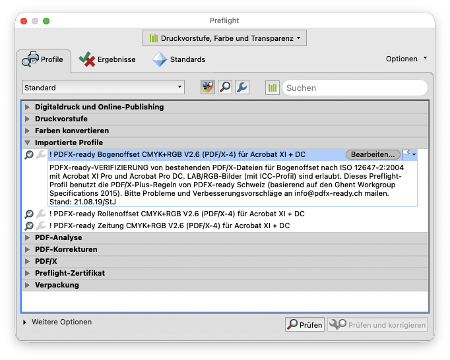This screenshot has height=360, width=450.
Task: Click magnifier icon on Bogenoffset profile row
Action: click(29, 154)
